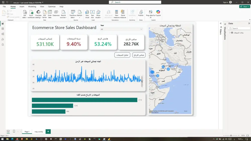This screenshot has width=251, height=141.
Task: Import an Excel workbook
Action: point(31,14)
